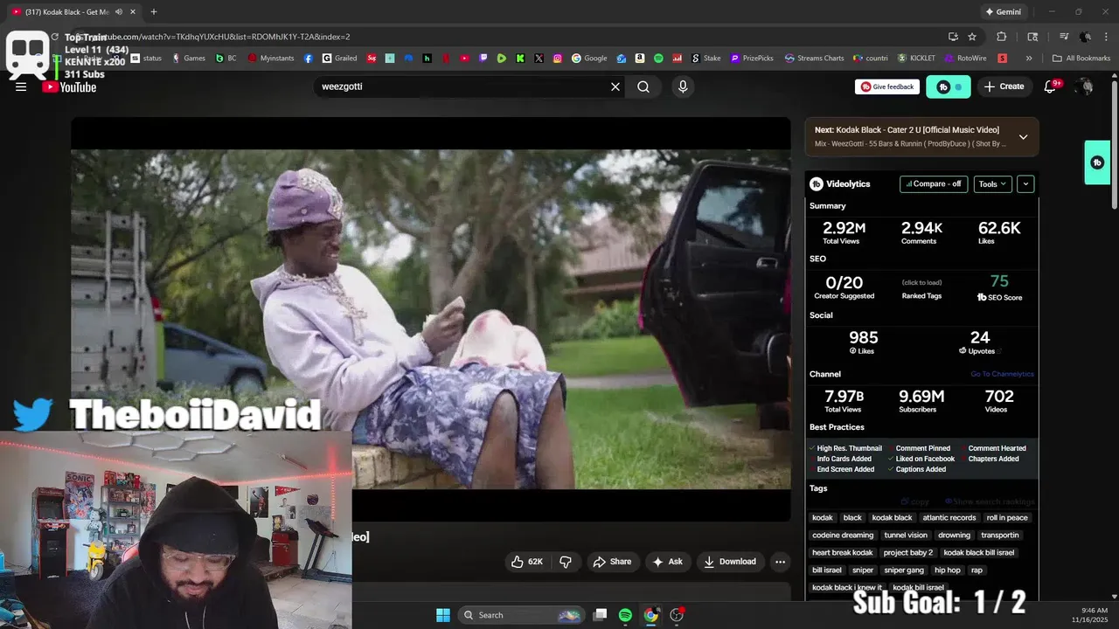Click inside the YouTube search field
1119x629 pixels.
click(x=462, y=86)
